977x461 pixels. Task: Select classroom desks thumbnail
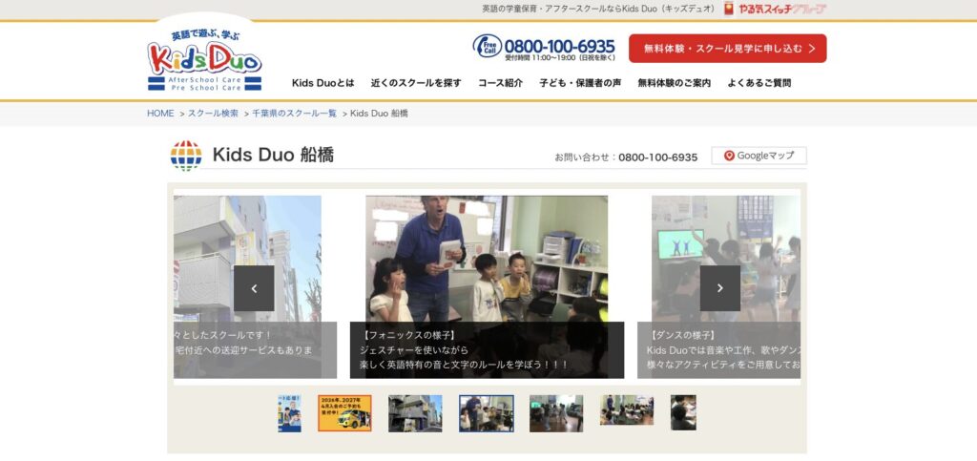(x=627, y=409)
